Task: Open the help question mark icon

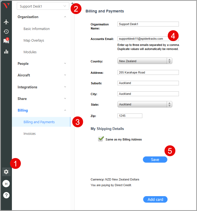Action: pos(6,195)
